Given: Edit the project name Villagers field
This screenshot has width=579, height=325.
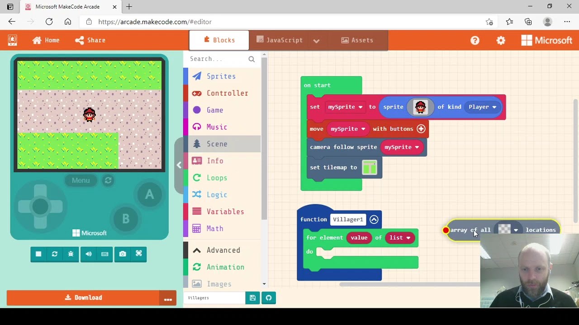Looking at the screenshot, I should tap(215, 298).
